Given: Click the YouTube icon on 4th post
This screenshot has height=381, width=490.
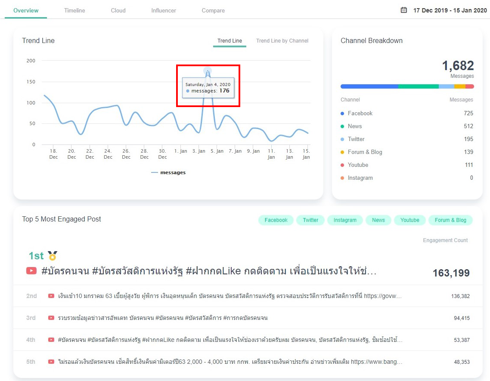Looking at the screenshot, I should [x=51, y=340].
